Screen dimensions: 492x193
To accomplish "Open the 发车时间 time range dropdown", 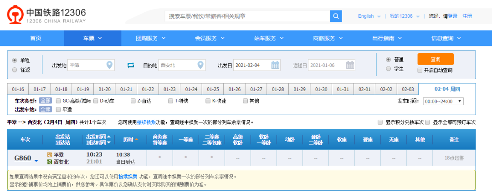I will (x=443, y=101).
